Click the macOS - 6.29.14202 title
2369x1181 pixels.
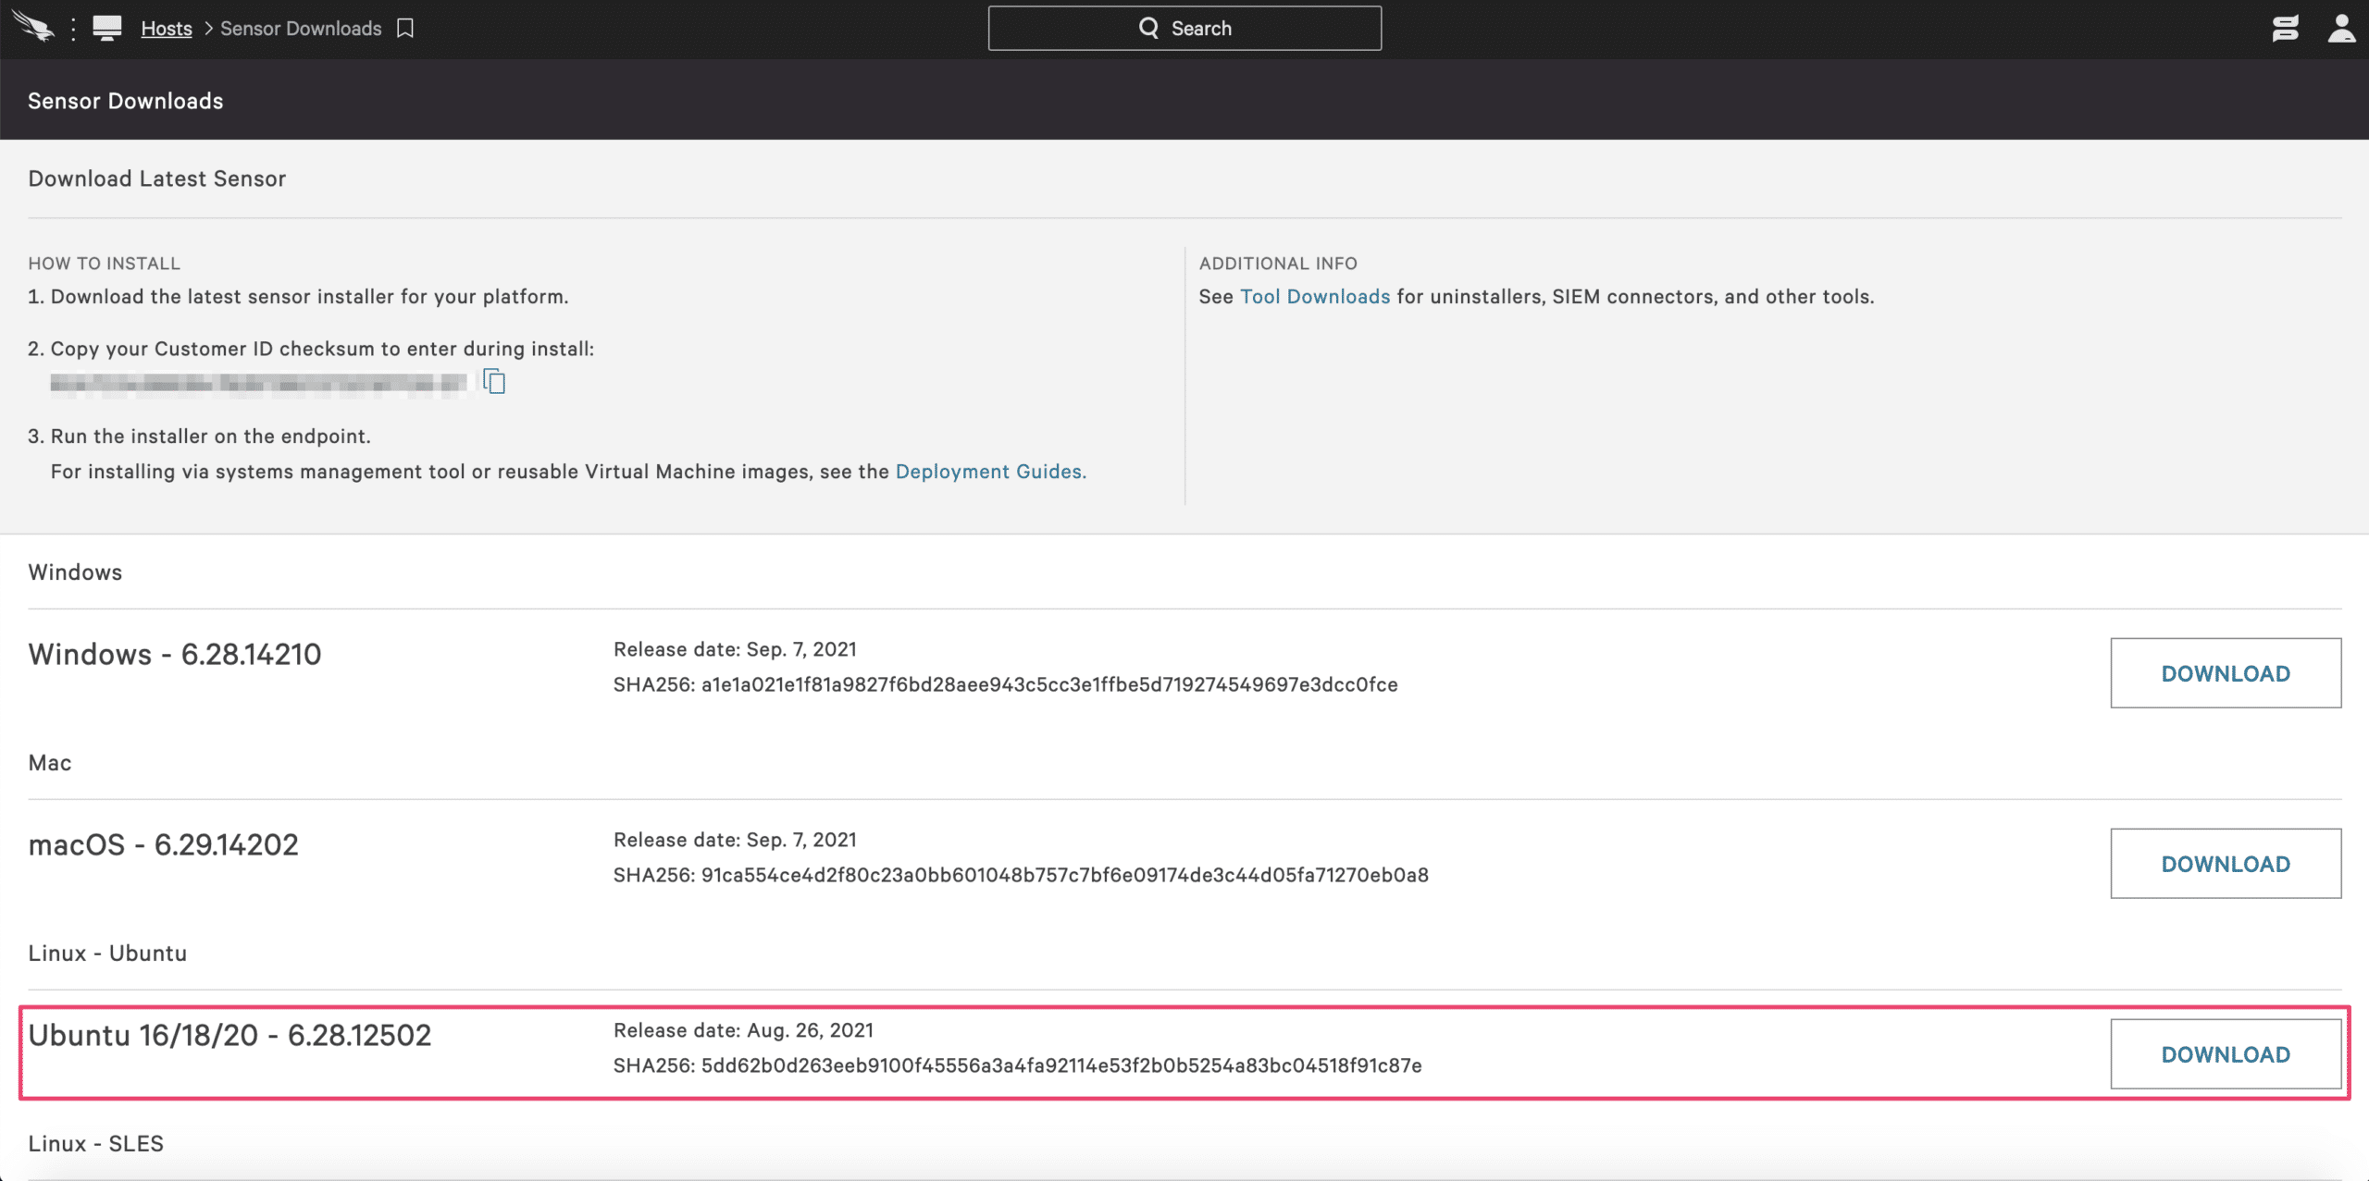tap(164, 844)
